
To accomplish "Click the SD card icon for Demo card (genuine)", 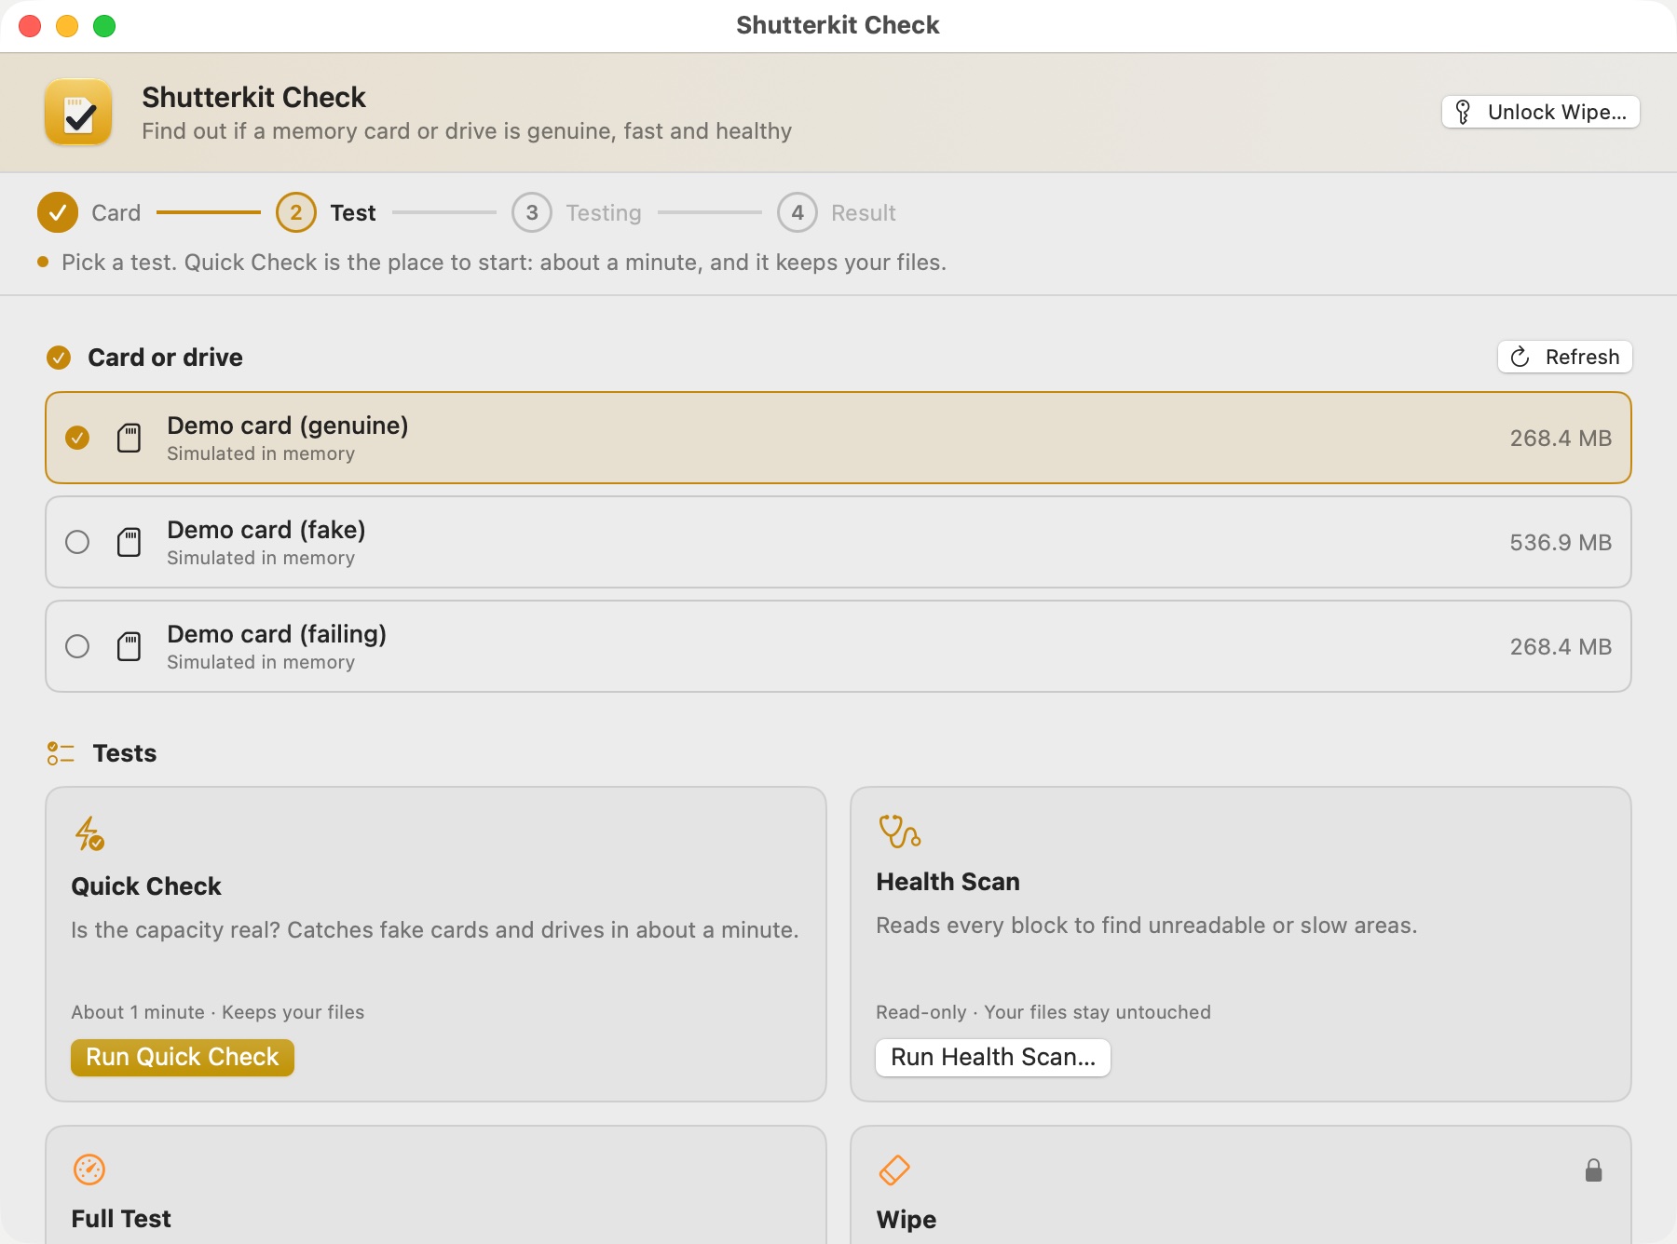I will (130, 438).
